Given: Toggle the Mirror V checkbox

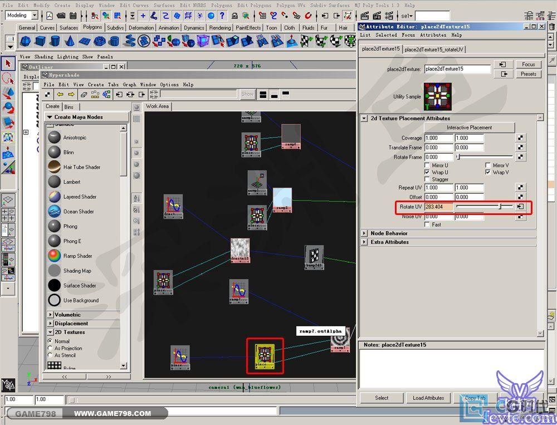Looking at the screenshot, I should pyautogui.click(x=488, y=165).
